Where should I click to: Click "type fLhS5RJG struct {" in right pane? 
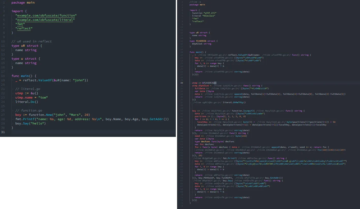pyautogui.click(x=204, y=41)
